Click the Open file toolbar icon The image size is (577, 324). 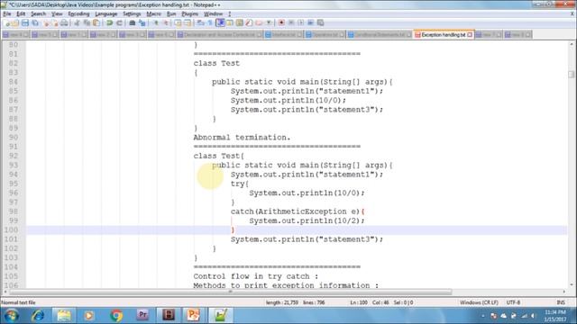click(x=15, y=23)
